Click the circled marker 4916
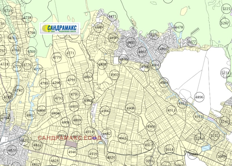Viewport: 232px width, 166px height. (x=123, y=138)
